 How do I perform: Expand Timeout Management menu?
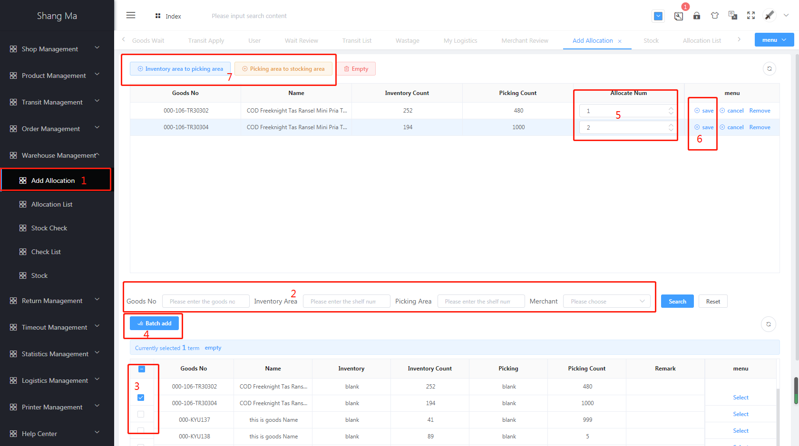[x=97, y=326]
